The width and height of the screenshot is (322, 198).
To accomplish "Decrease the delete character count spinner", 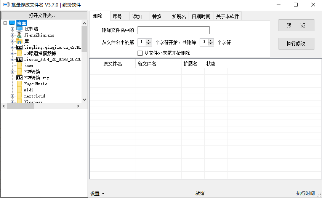I will [211, 44].
